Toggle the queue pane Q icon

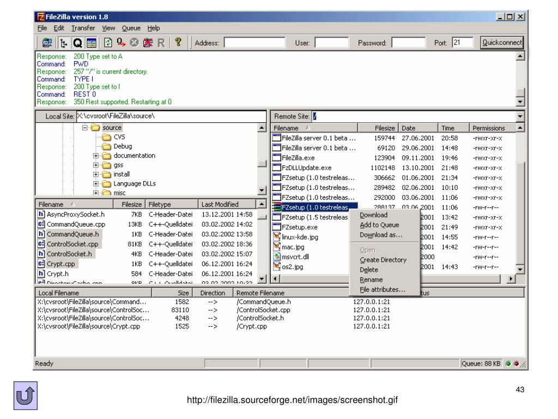click(77, 43)
